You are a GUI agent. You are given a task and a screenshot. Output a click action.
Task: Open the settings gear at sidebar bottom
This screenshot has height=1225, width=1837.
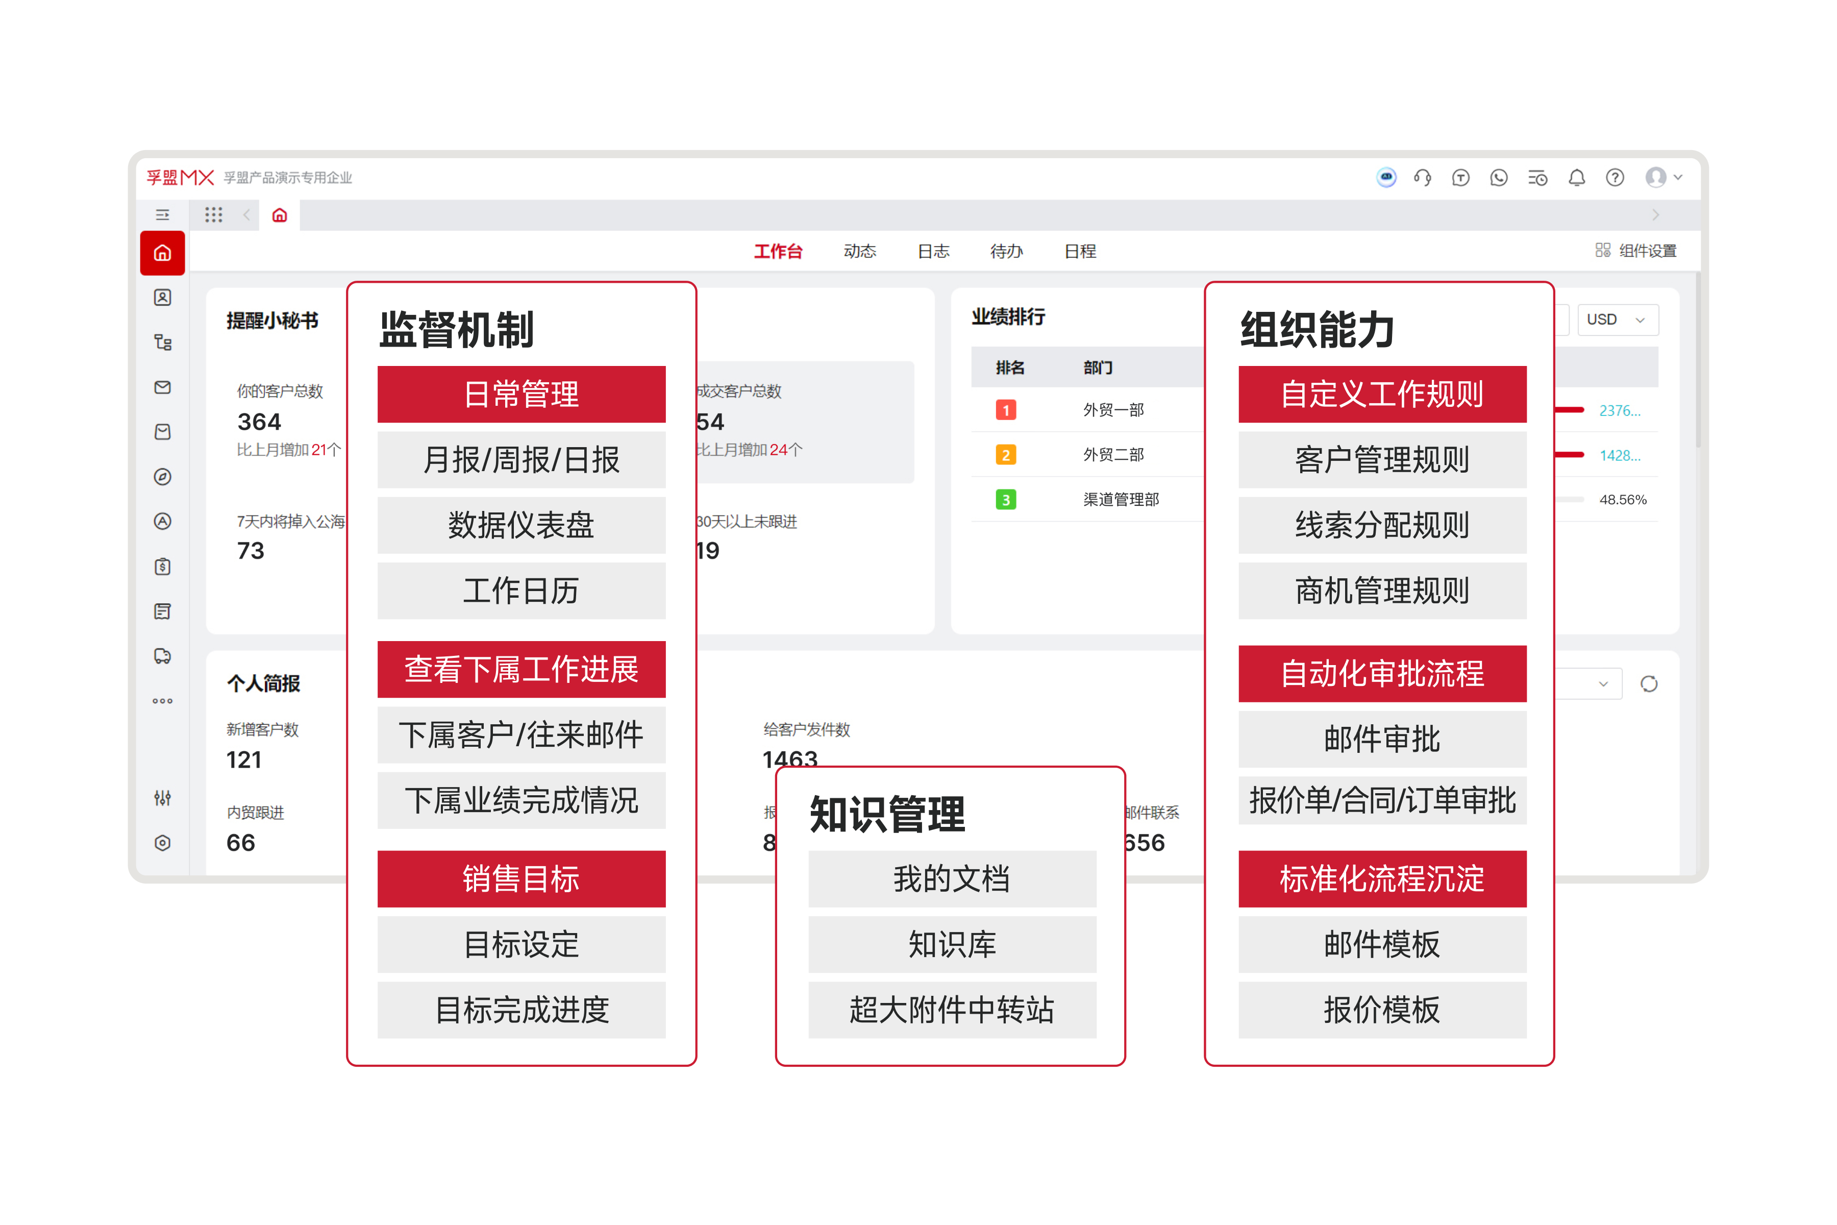click(162, 843)
